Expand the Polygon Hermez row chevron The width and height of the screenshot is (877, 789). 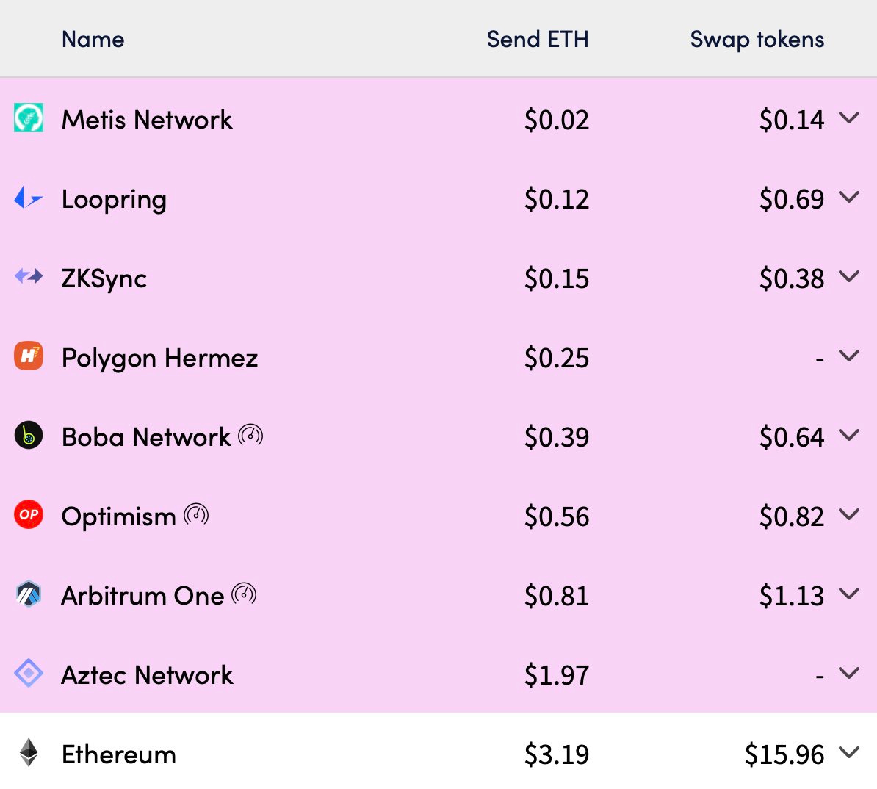(849, 356)
